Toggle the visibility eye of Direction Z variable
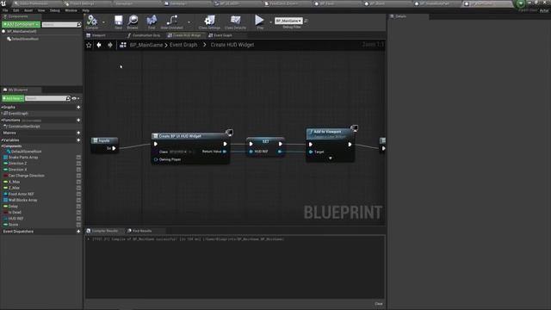Image resolution: width=551 pixels, height=310 pixels. tap(78, 164)
